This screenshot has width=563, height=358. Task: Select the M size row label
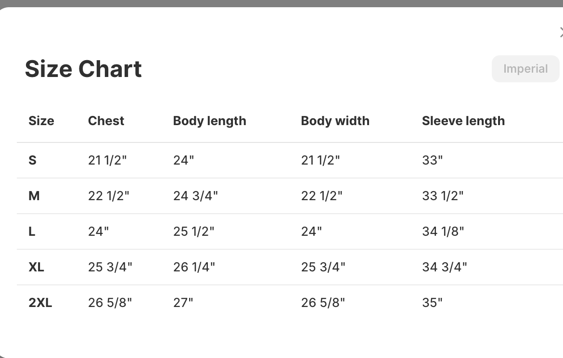point(34,196)
